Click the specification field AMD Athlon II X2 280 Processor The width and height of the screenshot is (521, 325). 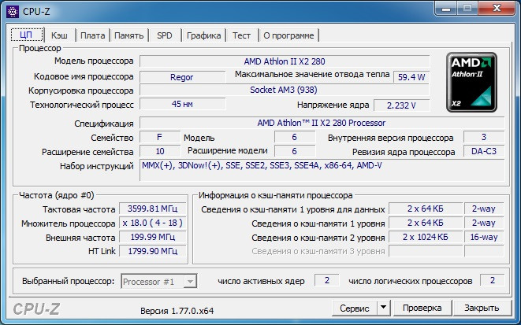[x=322, y=123]
